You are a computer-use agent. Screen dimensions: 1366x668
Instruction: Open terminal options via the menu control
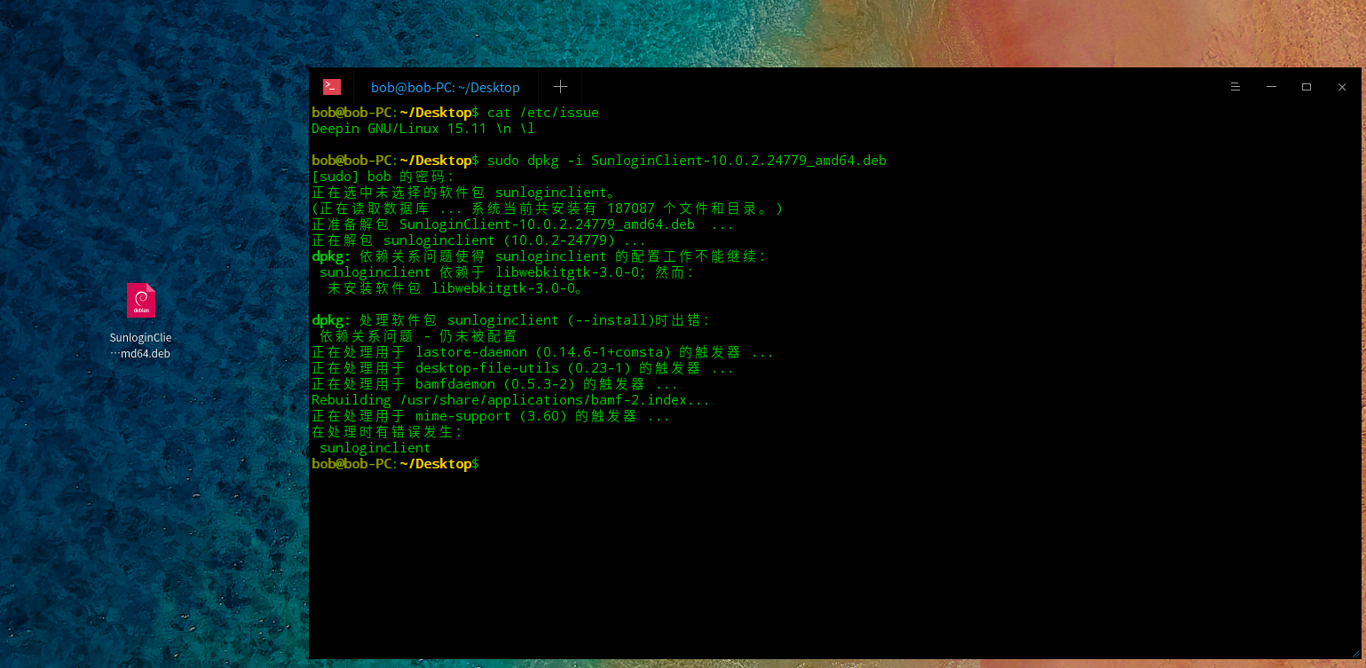1236,87
